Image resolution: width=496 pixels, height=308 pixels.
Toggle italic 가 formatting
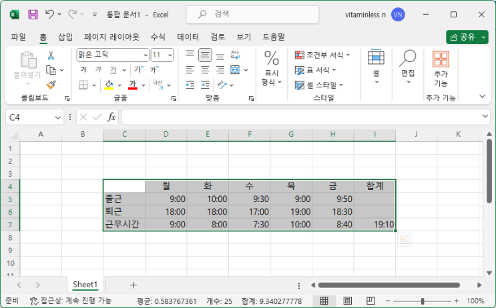point(98,70)
